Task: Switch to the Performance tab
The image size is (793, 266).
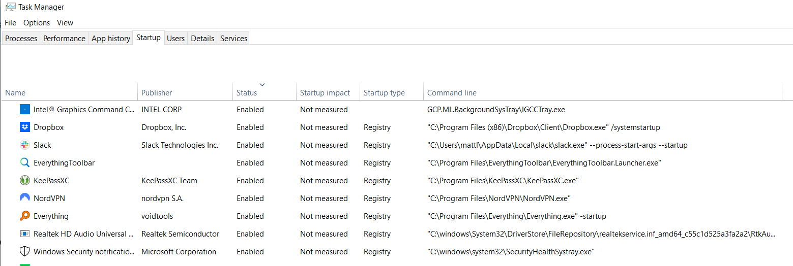Action: coord(64,38)
